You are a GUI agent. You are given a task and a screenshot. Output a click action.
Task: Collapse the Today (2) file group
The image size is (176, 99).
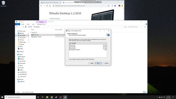(31, 32)
